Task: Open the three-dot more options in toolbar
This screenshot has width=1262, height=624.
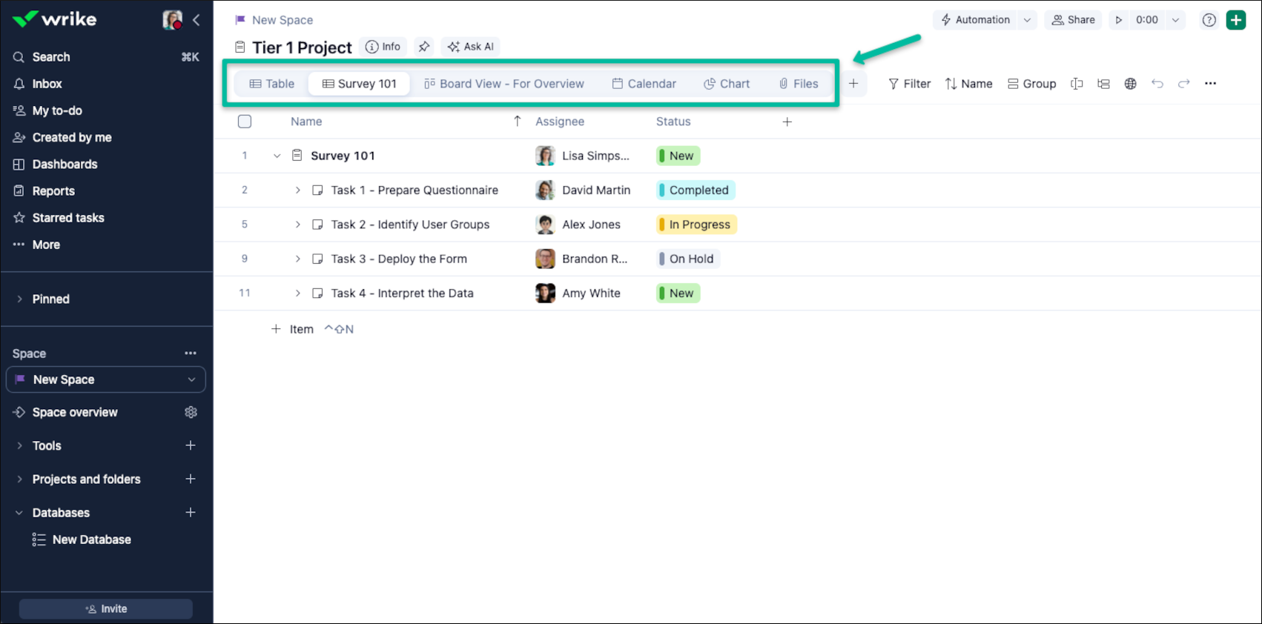Action: tap(1210, 84)
